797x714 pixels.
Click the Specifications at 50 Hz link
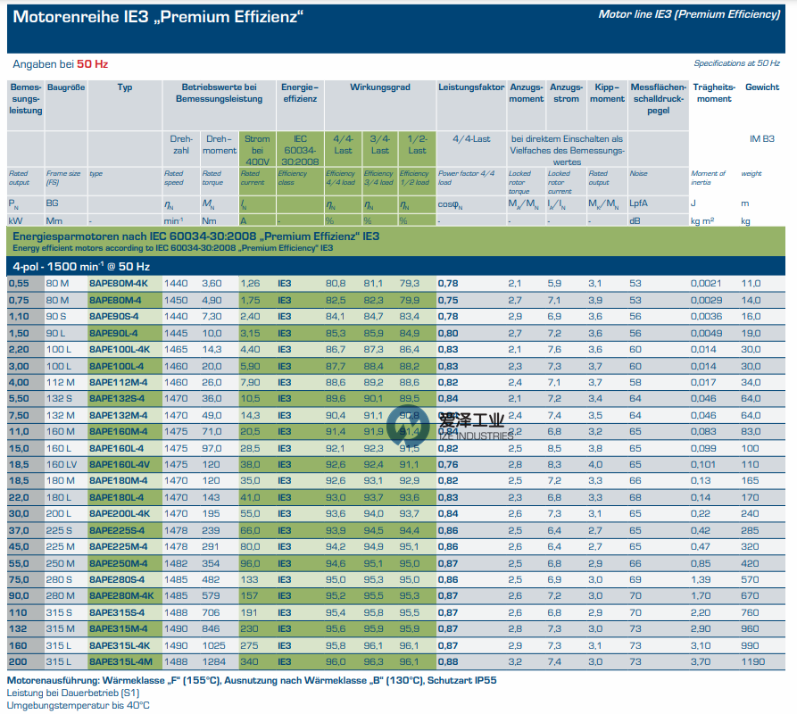click(x=735, y=64)
